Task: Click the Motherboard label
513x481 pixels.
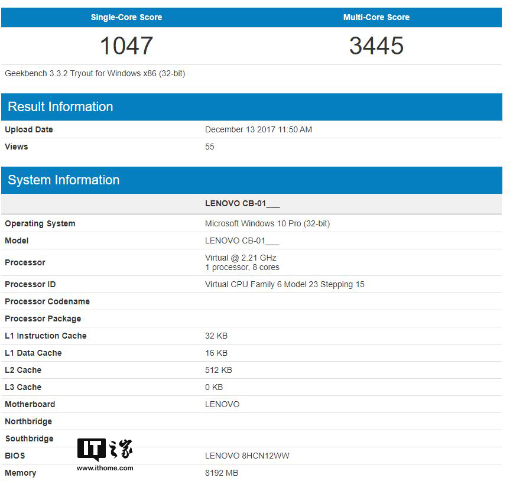Action: click(x=30, y=404)
